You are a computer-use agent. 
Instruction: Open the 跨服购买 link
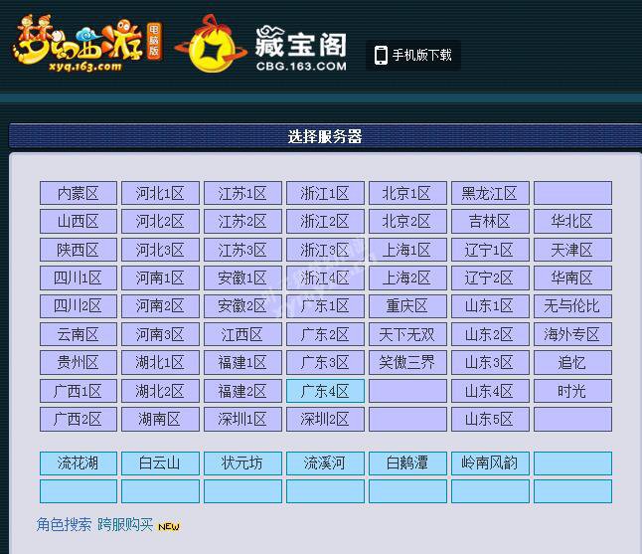125,524
